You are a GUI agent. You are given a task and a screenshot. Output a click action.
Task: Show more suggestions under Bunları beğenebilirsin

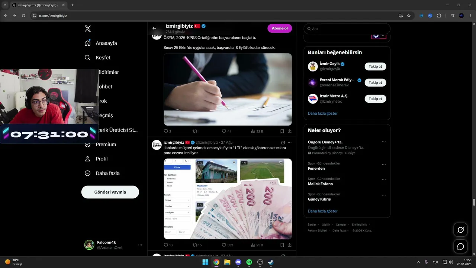pos(323,113)
